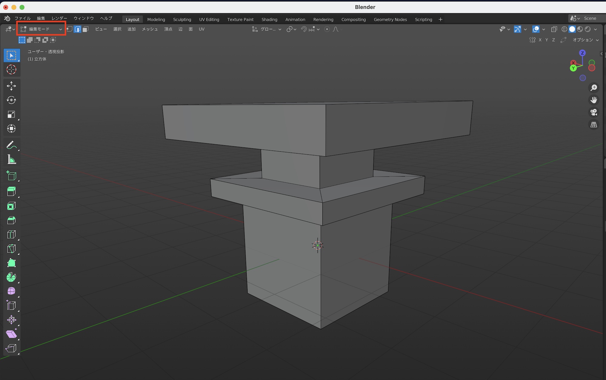The image size is (606, 380).
Task: Toggle X-axis mirror editing
Action: (x=540, y=40)
